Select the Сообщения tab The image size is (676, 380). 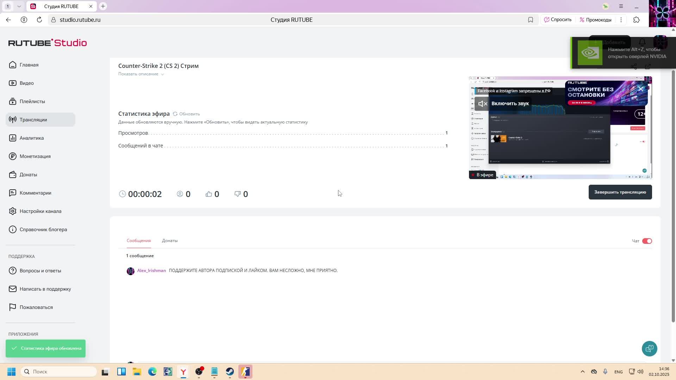(139, 241)
